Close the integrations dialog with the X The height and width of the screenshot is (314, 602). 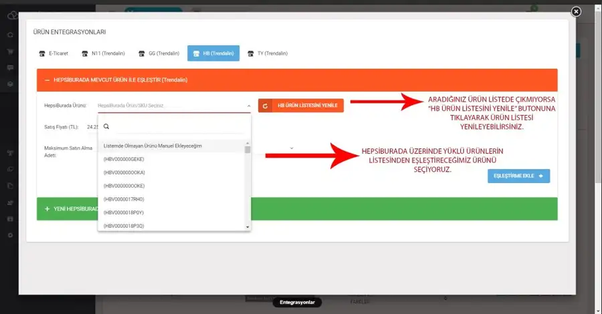click(x=576, y=12)
